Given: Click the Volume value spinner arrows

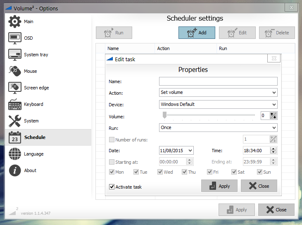Looking at the screenshot, I should tap(273, 115).
